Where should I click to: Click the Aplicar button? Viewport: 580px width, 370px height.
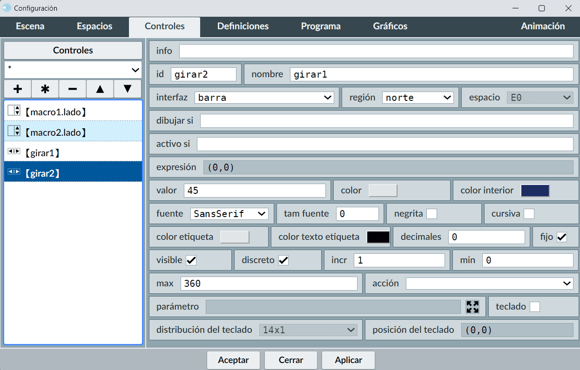pos(348,360)
